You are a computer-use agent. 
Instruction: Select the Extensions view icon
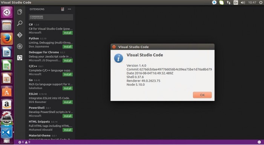click(20, 58)
